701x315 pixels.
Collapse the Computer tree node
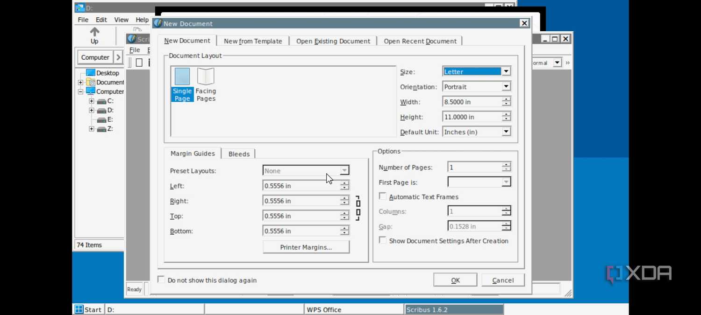coord(81,91)
